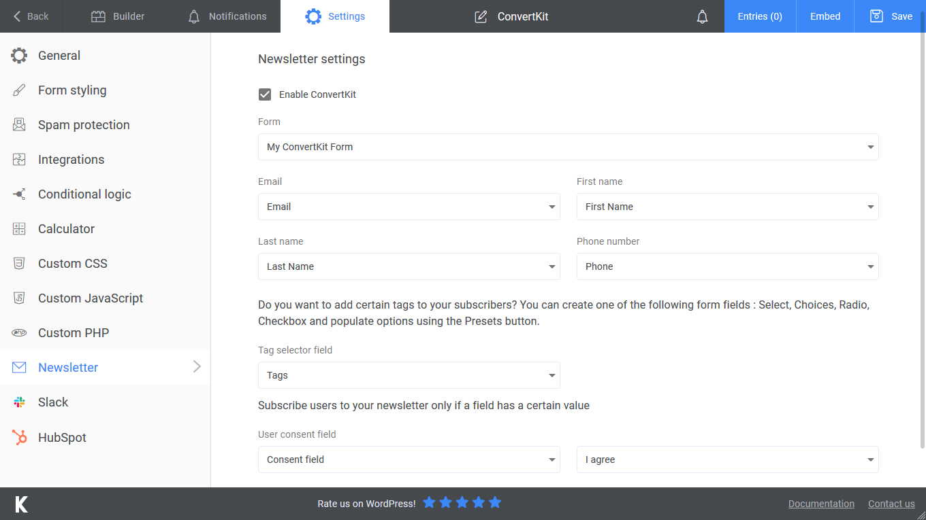The height and width of the screenshot is (520, 926).
Task: Click the Calculator icon in sidebar
Action: click(19, 229)
